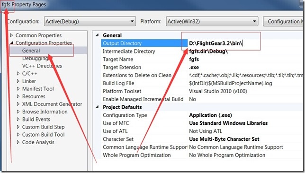Click the Character Set property
This screenshot has height=173, width=305.
pos(118,139)
